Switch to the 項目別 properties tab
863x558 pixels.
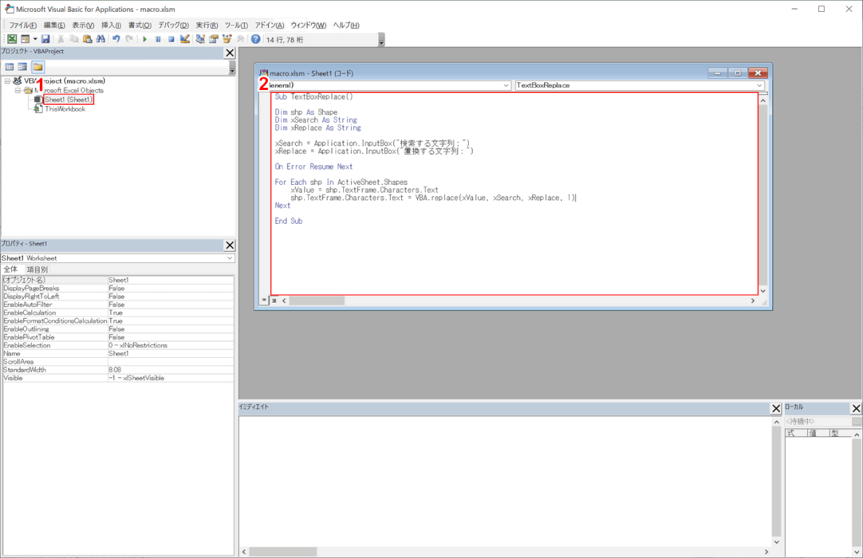click(x=37, y=269)
